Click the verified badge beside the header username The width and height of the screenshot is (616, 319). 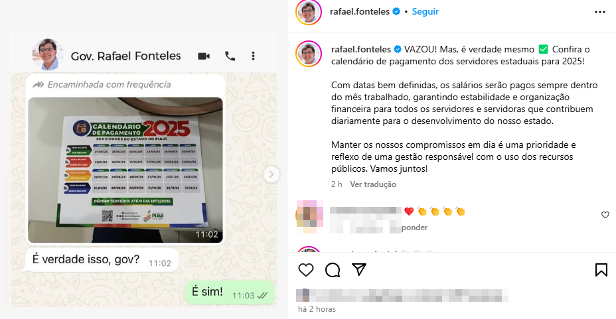point(396,12)
